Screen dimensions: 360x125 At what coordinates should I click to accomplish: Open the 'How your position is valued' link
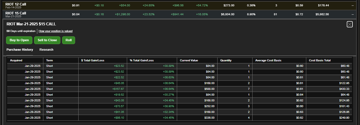point(55,31)
